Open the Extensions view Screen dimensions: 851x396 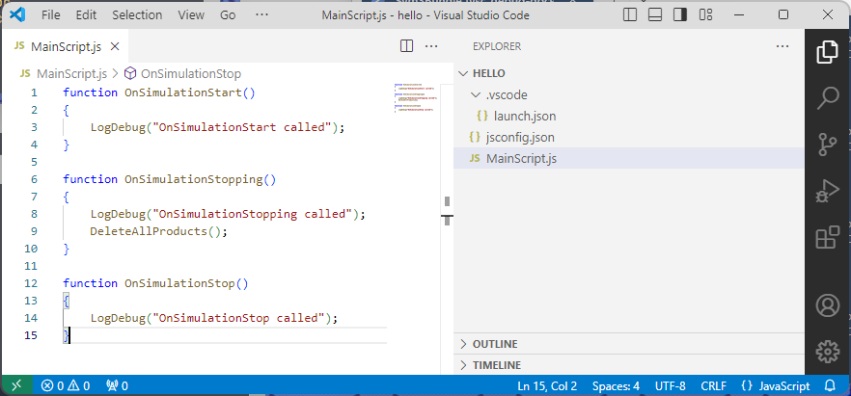pyautogui.click(x=827, y=237)
